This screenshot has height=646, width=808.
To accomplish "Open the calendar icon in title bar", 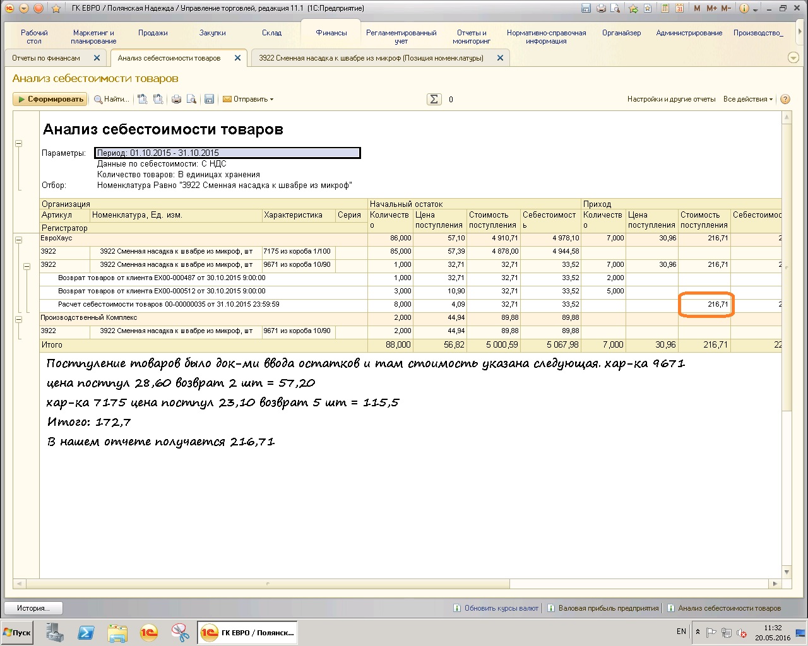I will [x=679, y=8].
